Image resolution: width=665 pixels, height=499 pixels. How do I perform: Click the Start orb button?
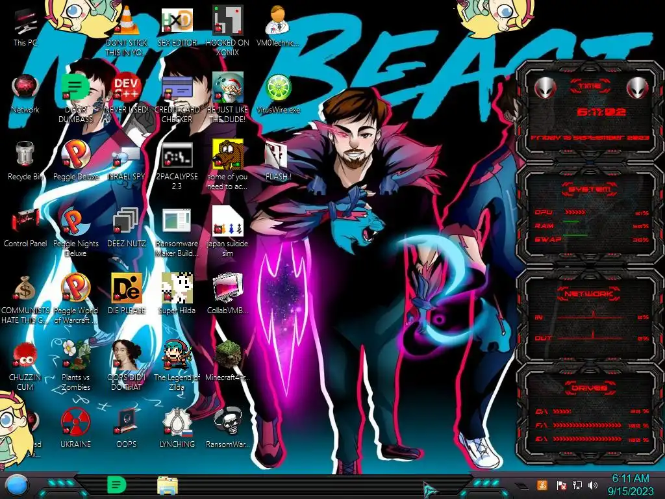[17, 485]
